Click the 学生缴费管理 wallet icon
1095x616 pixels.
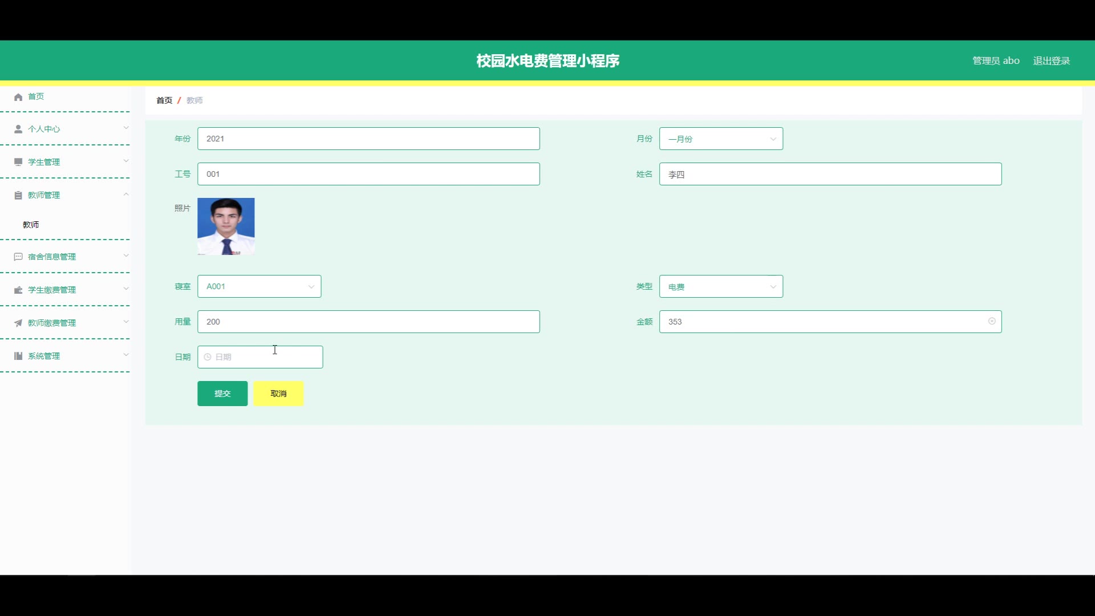18,290
